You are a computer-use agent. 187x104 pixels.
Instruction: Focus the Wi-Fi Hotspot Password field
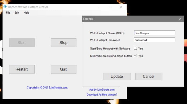pos(154,40)
